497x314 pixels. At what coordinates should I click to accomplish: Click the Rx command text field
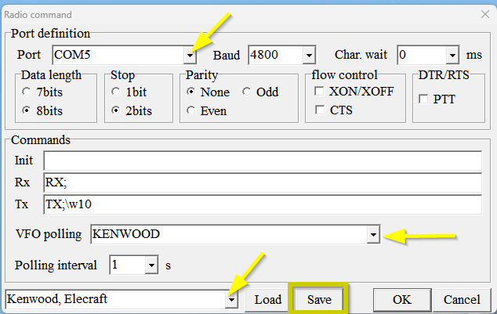click(x=262, y=182)
